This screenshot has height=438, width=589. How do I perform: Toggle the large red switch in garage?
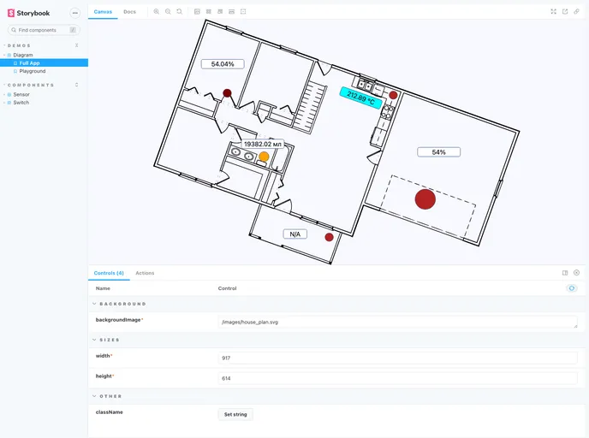tap(425, 199)
